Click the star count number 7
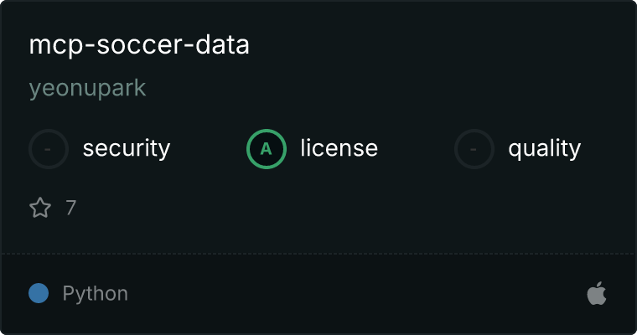 point(71,208)
